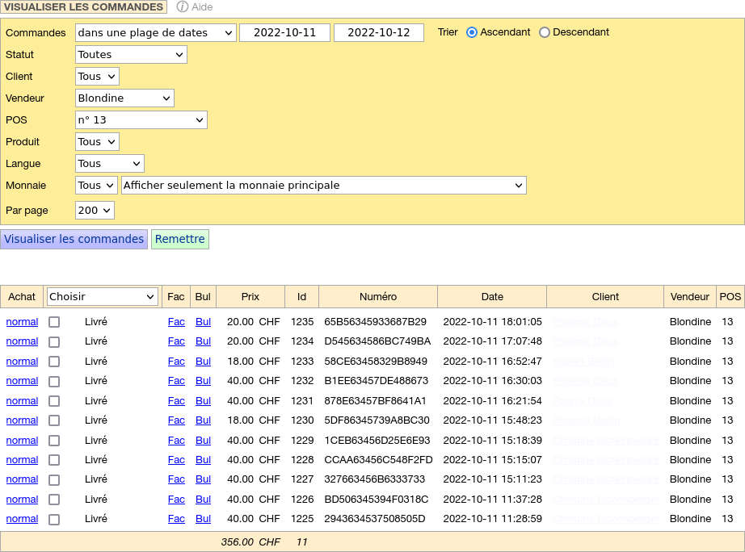Check the box for order 1225
This screenshot has width=745, height=552.
(x=54, y=520)
